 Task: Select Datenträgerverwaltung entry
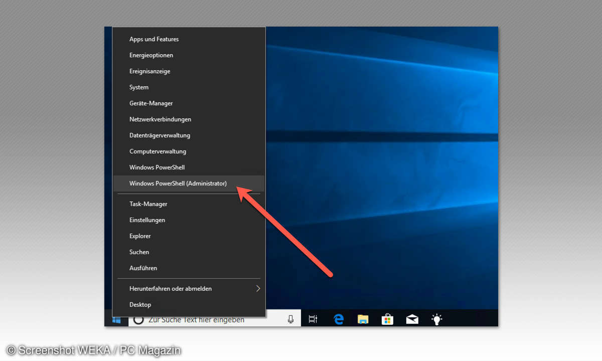[189, 135]
